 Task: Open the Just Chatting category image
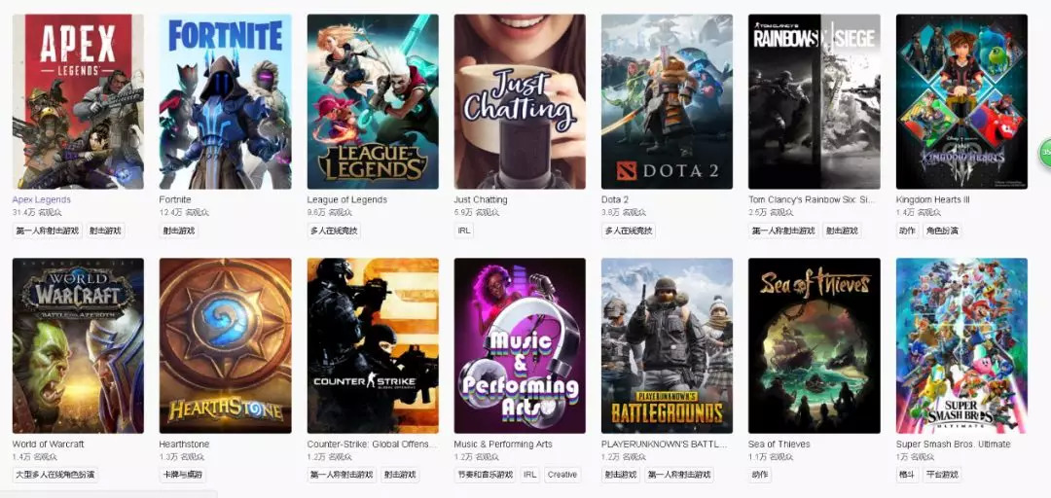[x=520, y=101]
